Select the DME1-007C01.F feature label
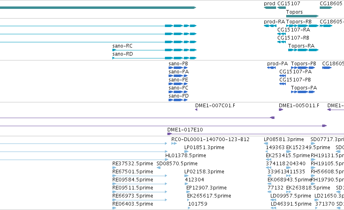 [215, 106]
